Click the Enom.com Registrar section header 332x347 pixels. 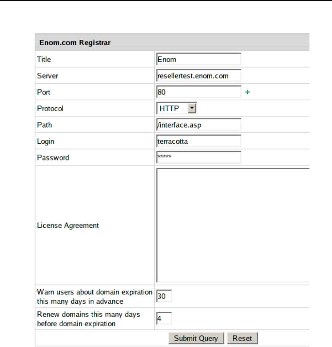click(x=75, y=43)
